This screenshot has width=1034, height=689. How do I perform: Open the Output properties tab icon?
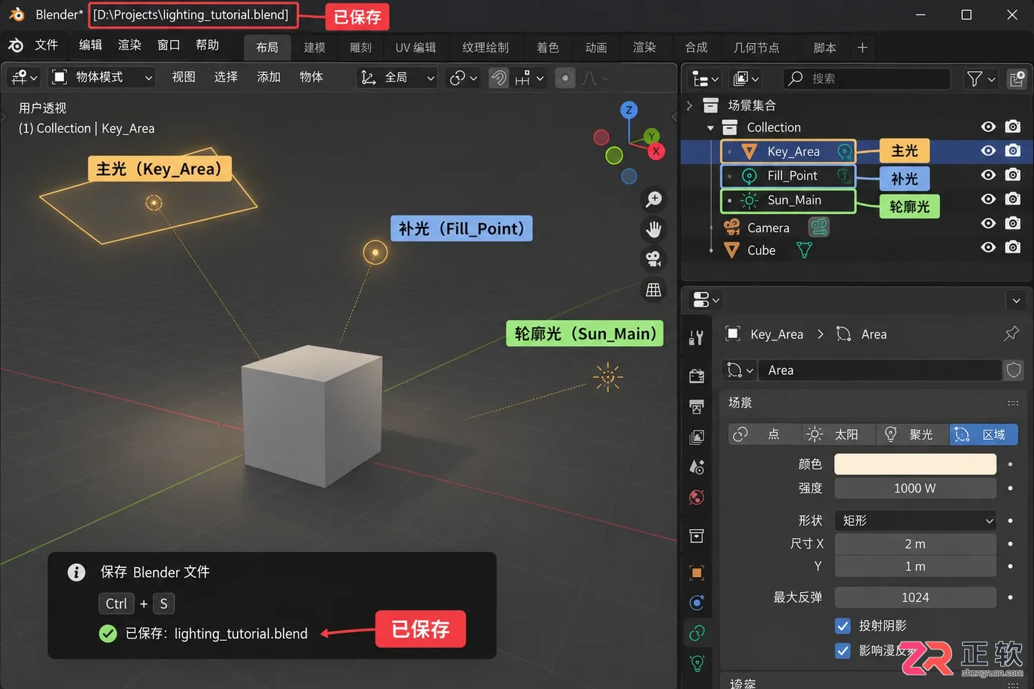(x=696, y=407)
